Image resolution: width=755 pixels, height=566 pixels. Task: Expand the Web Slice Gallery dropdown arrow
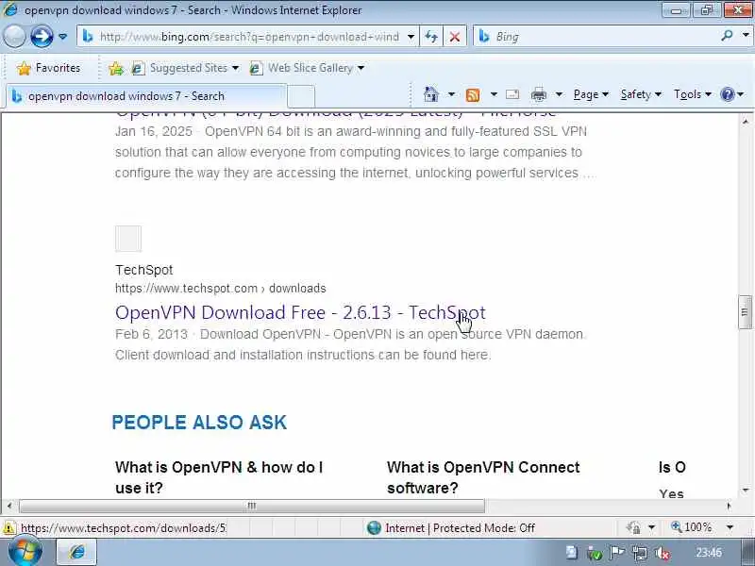pyautogui.click(x=361, y=68)
